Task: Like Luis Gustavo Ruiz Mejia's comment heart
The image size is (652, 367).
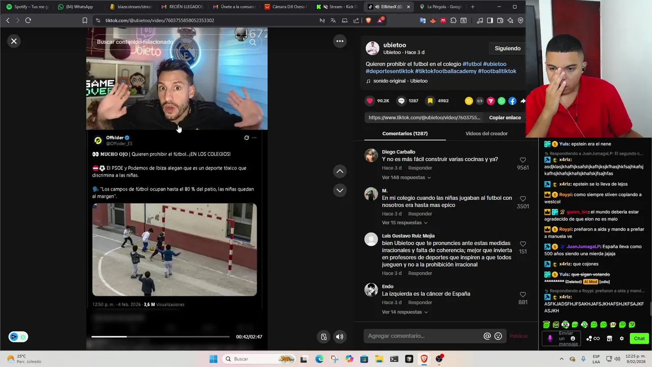Action: (x=523, y=244)
